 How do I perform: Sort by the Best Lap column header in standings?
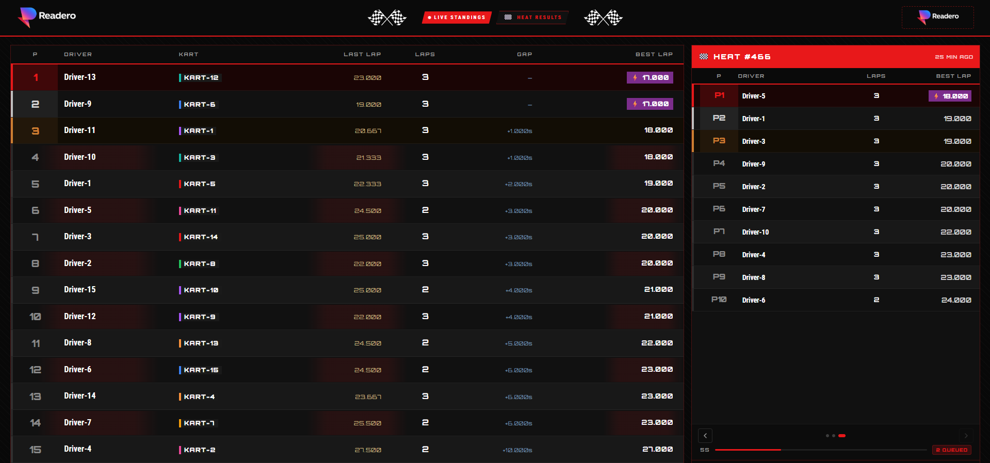pos(654,54)
